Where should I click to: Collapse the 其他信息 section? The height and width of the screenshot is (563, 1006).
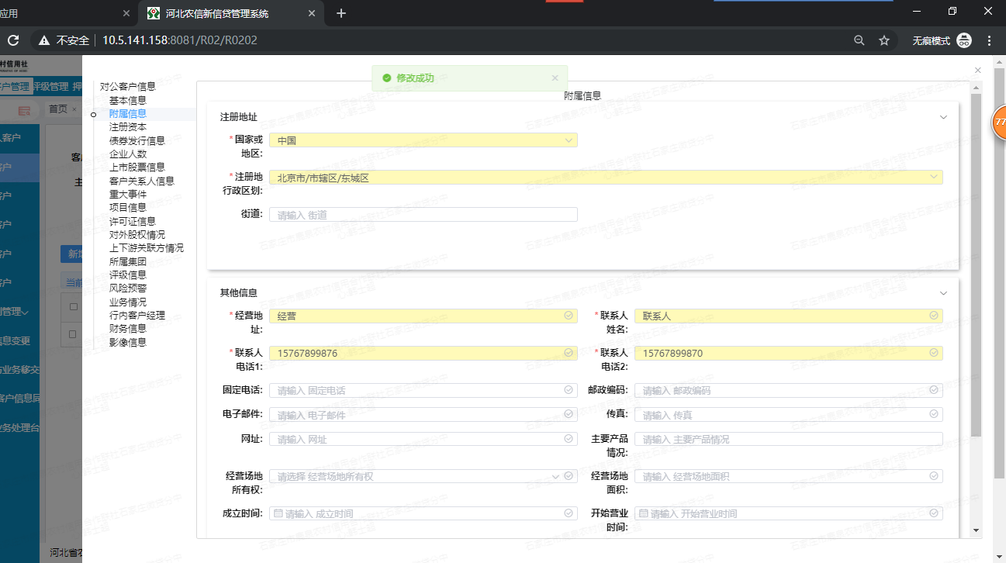coord(943,293)
